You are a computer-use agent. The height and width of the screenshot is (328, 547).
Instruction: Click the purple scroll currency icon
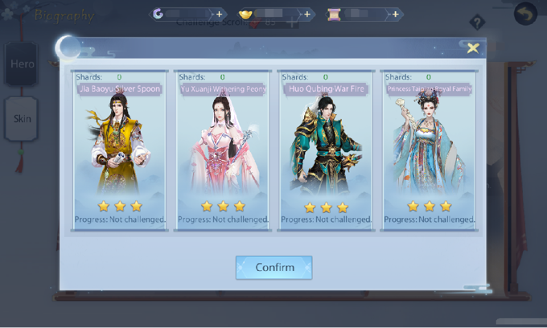tap(334, 14)
